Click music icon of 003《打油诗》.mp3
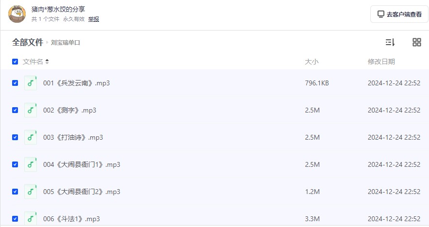429x227 pixels. click(x=31, y=137)
